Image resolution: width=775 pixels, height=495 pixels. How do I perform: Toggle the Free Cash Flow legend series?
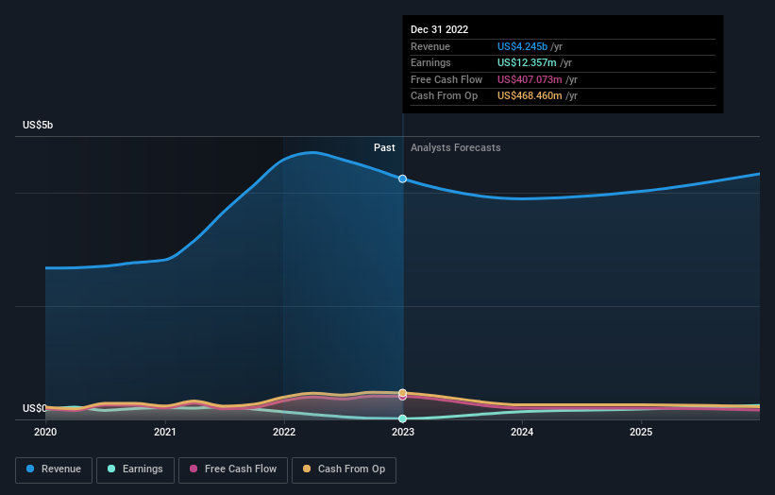(233, 469)
